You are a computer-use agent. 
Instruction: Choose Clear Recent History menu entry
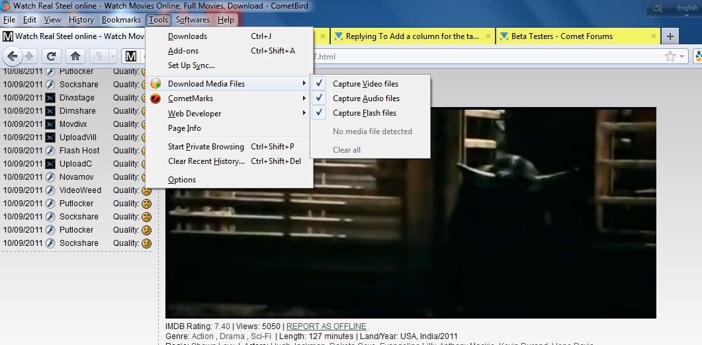pos(229,161)
